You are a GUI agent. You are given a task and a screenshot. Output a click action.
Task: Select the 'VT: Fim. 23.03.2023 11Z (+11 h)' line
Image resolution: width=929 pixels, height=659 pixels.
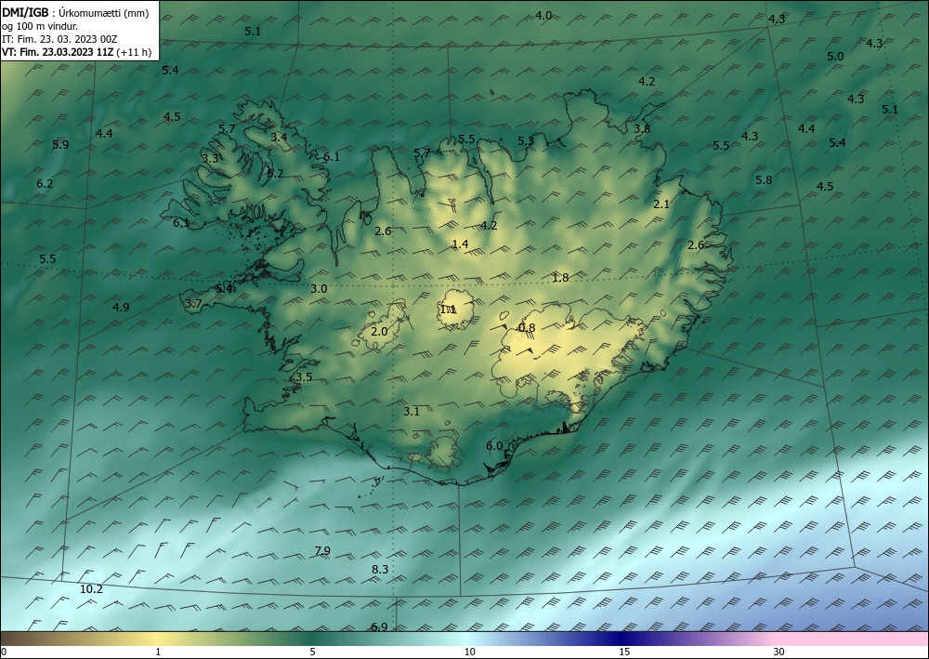point(76,52)
